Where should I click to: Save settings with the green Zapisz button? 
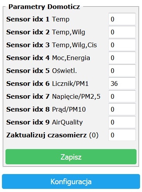pyautogui.click(x=71, y=157)
